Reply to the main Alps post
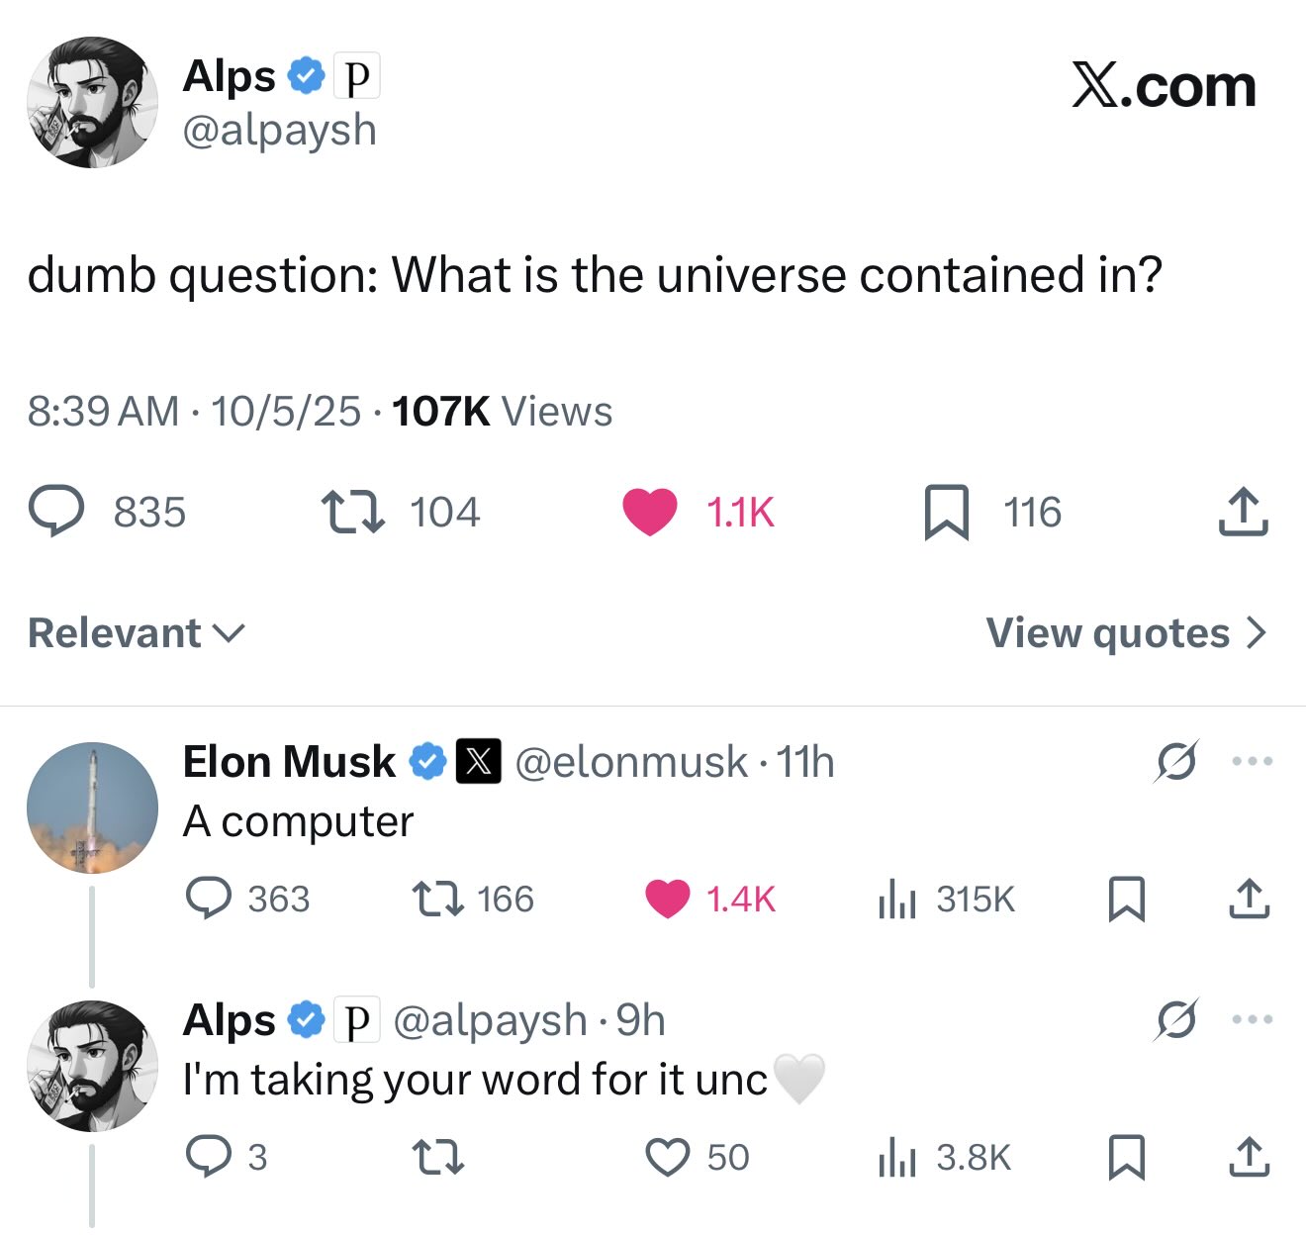 56,512
